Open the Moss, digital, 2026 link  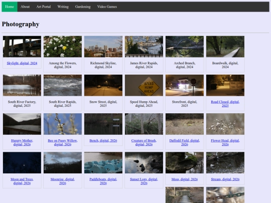point(185,179)
